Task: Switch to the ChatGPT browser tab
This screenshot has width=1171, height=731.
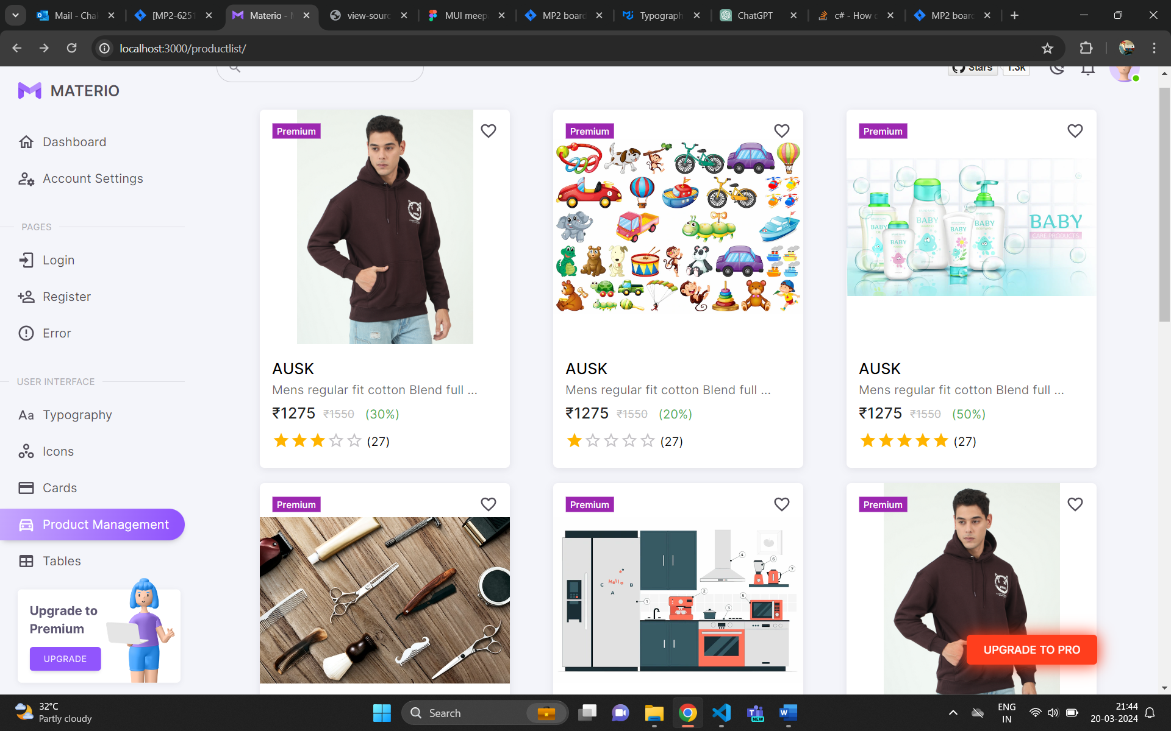Action: point(757,15)
